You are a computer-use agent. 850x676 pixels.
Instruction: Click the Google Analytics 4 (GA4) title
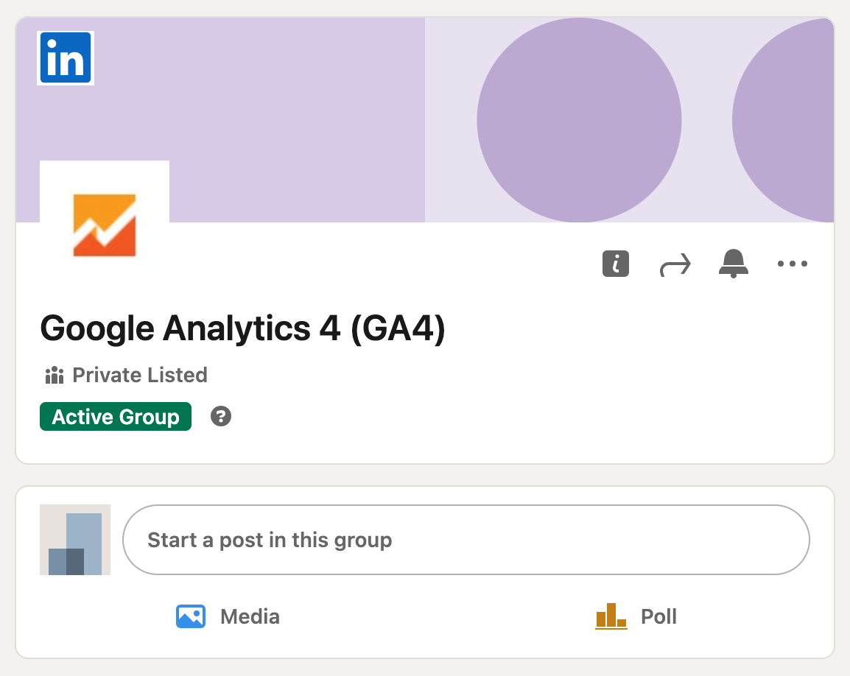pos(242,328)
